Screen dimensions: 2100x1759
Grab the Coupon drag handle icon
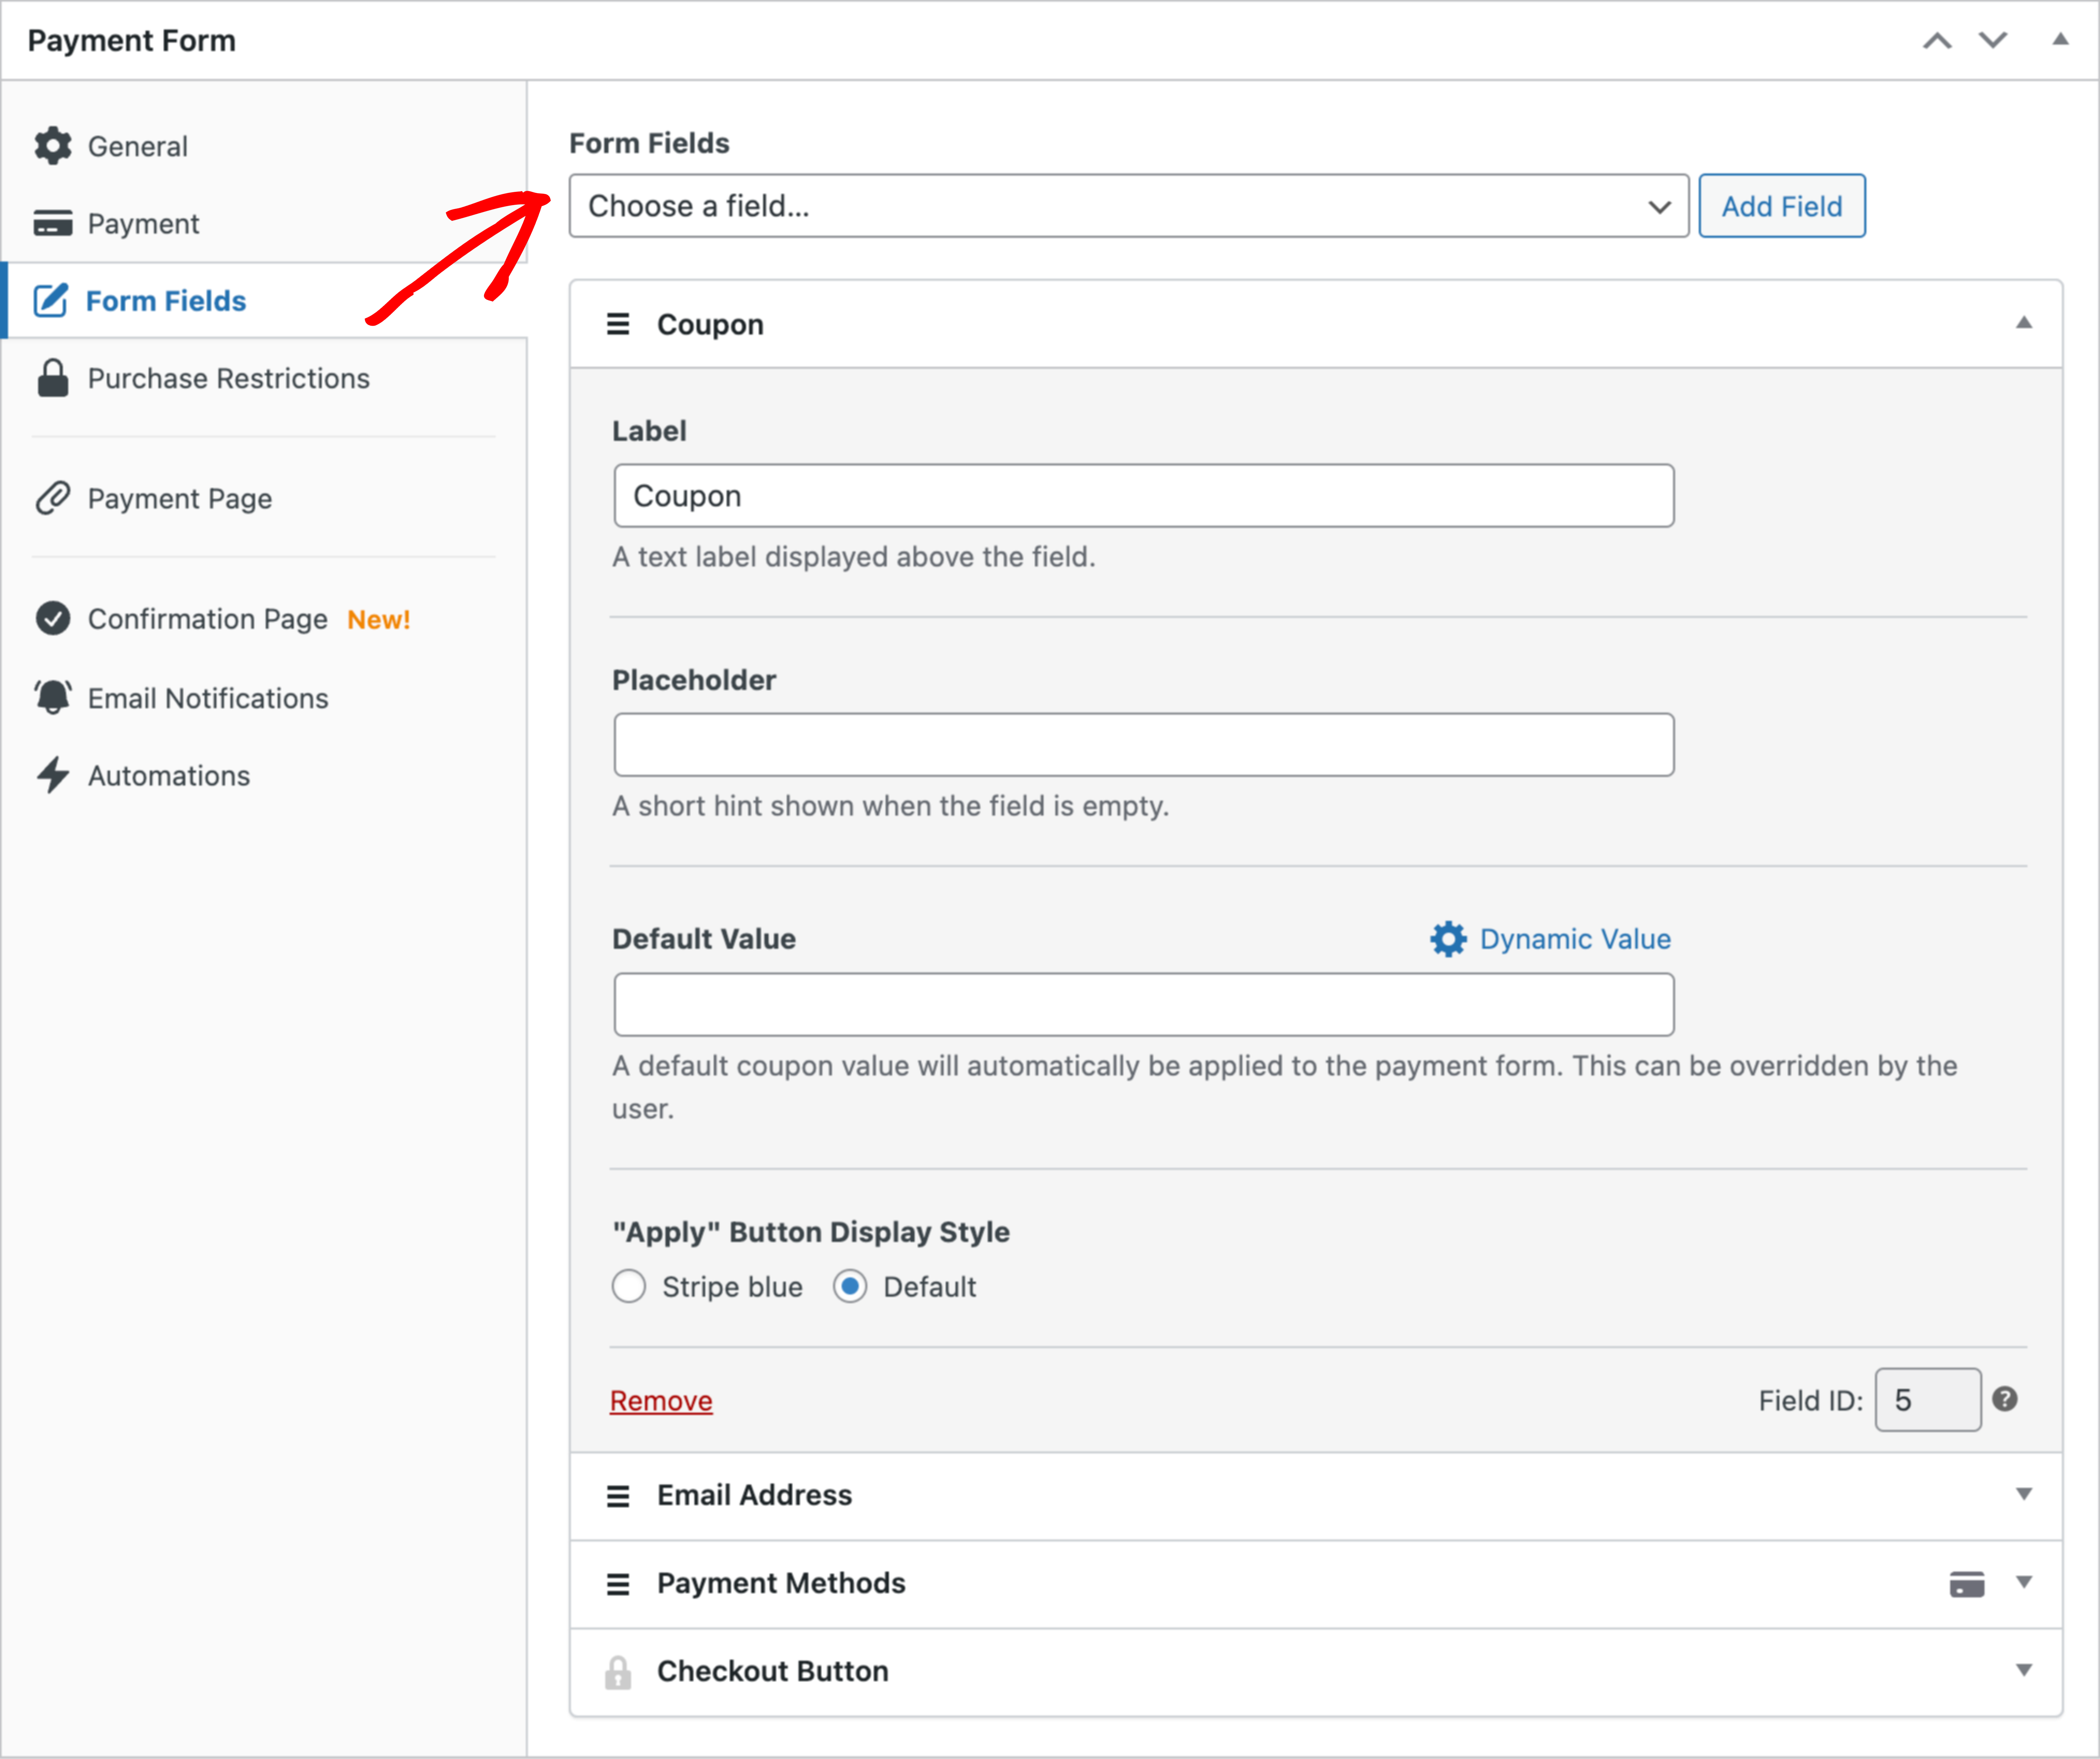click(618, 324)
